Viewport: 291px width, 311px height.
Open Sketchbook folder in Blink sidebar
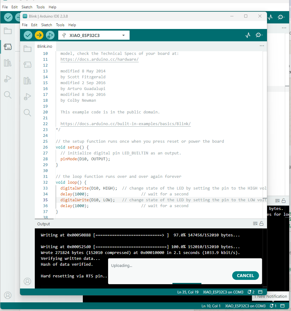click(x=27, y=49)
